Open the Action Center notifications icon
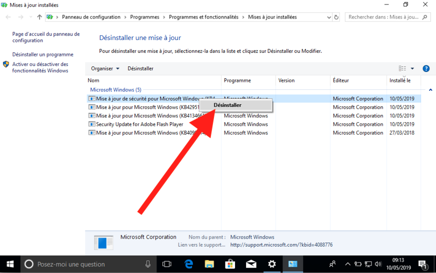Viewport: 436px width, 273px height. coord(422,265)
